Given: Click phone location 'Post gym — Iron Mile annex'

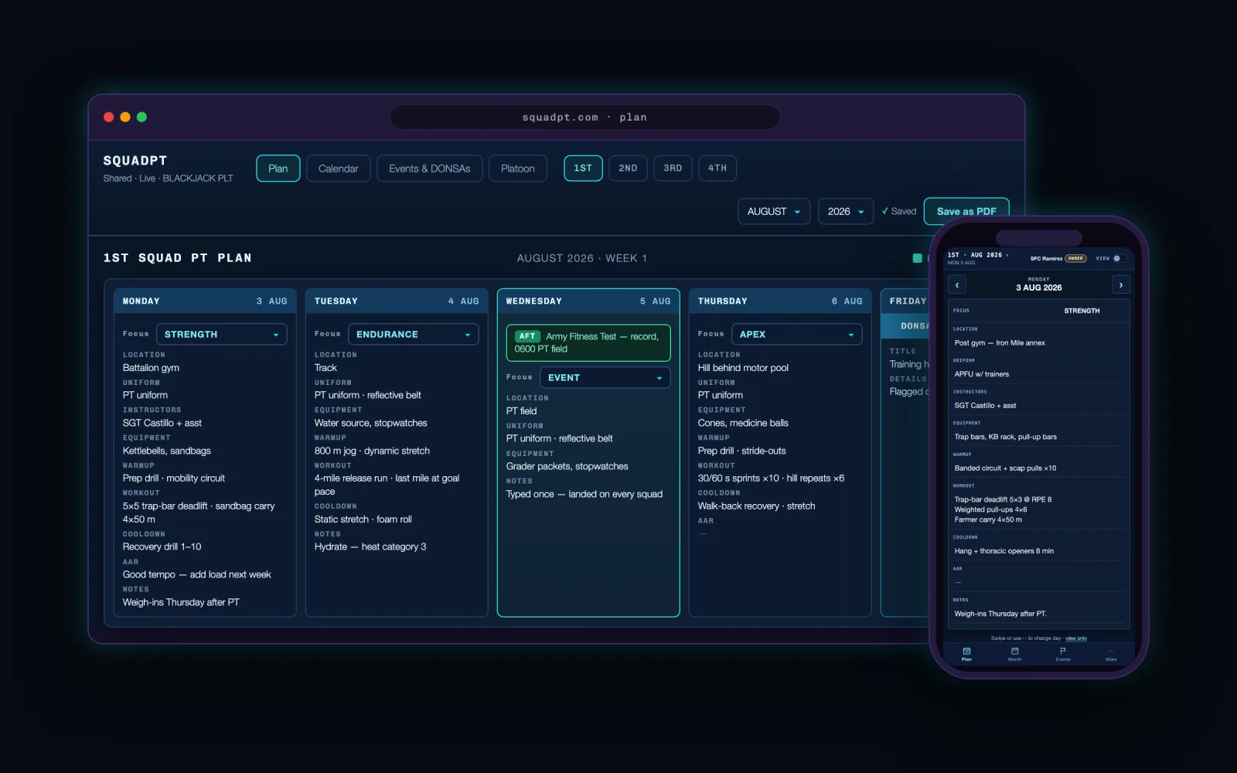Looking at the screenshot, I should tap(1000, 342).
